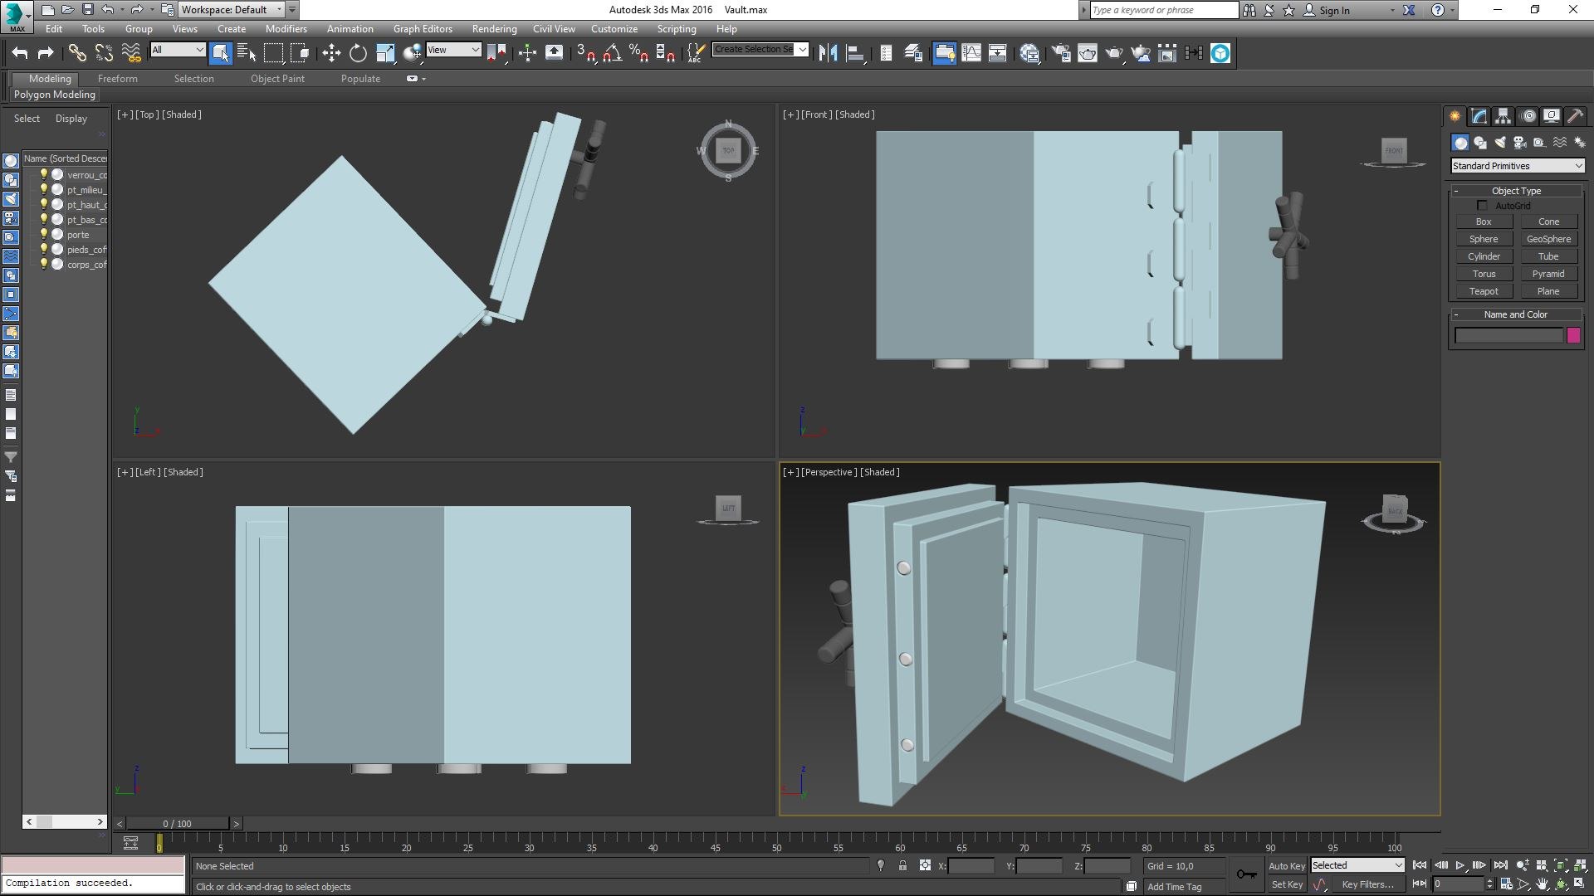Click the Play Animation button

pos(1460,865)
